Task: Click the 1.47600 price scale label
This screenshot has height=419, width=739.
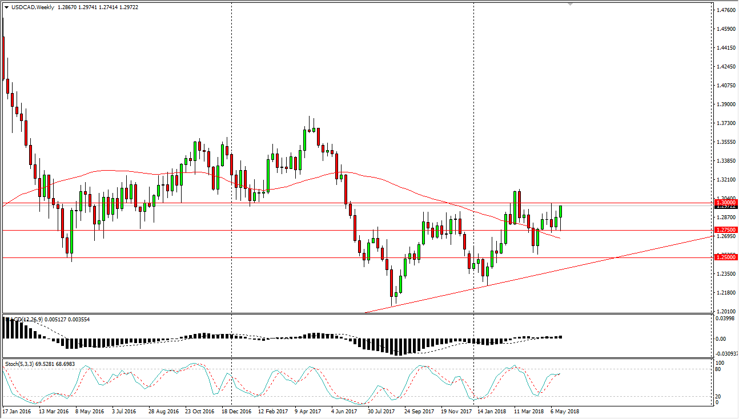Action: tap(725, 9)
